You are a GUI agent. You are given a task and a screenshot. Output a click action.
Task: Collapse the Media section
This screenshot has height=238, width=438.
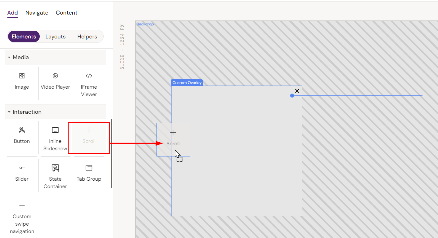tap(9, 57)
